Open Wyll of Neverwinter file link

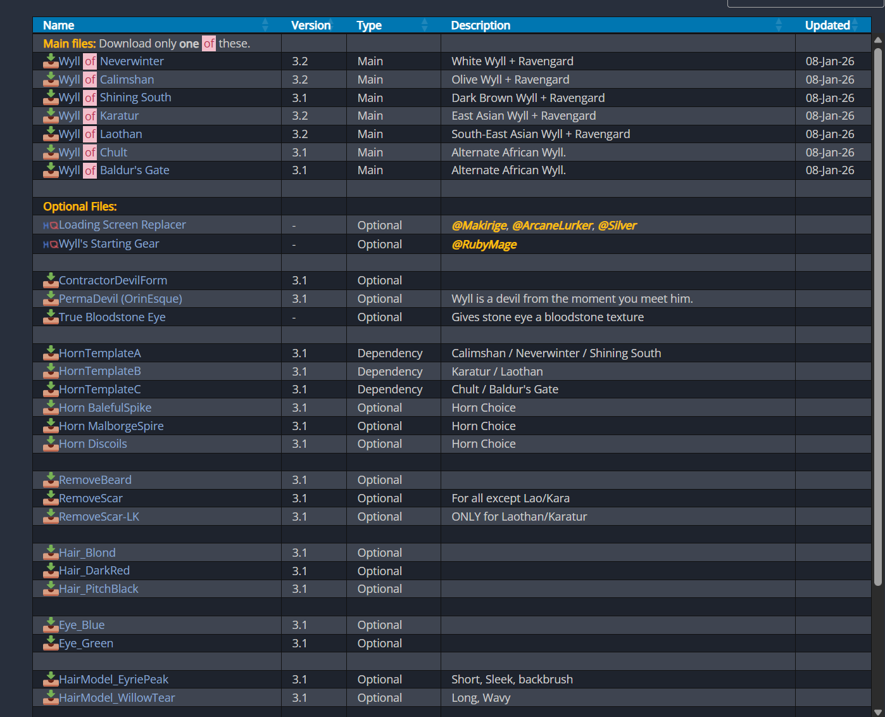[111, 61]
